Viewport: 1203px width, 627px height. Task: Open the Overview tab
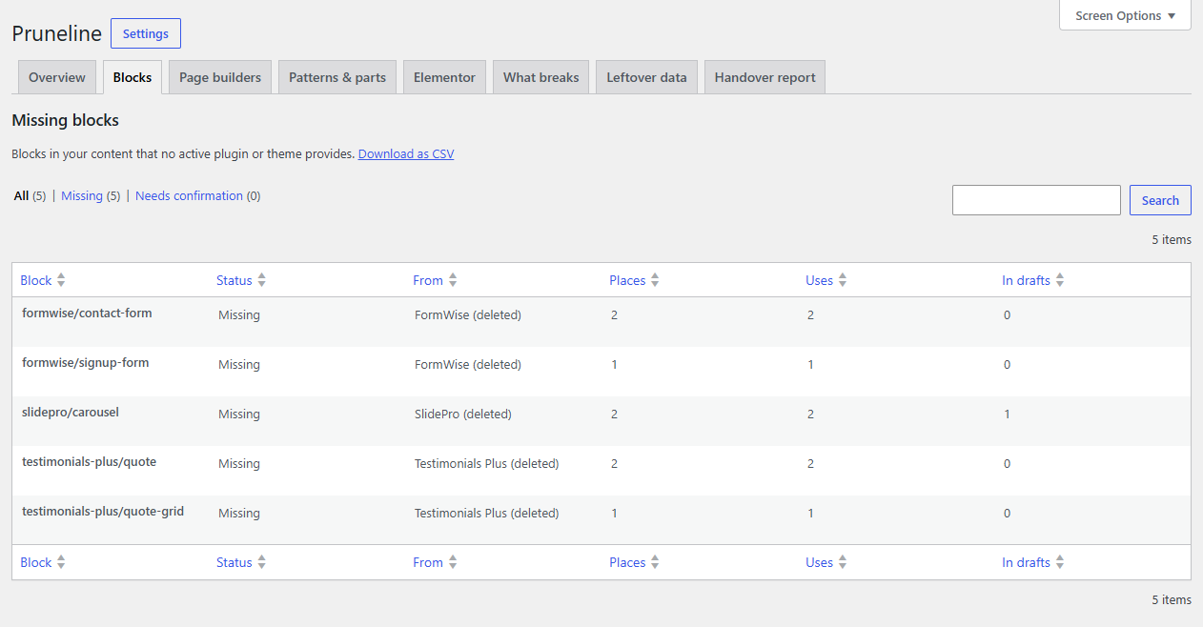(x=57, y=77)
